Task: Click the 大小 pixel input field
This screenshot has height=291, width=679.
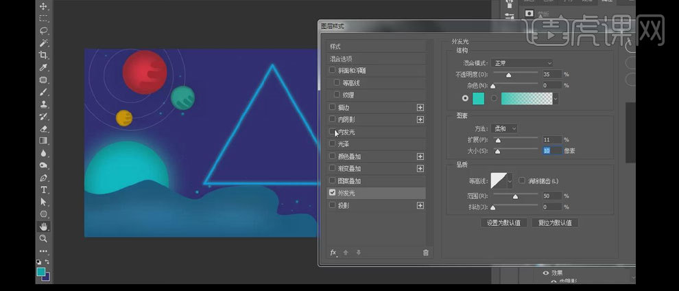Action: (x=552, y=151)
